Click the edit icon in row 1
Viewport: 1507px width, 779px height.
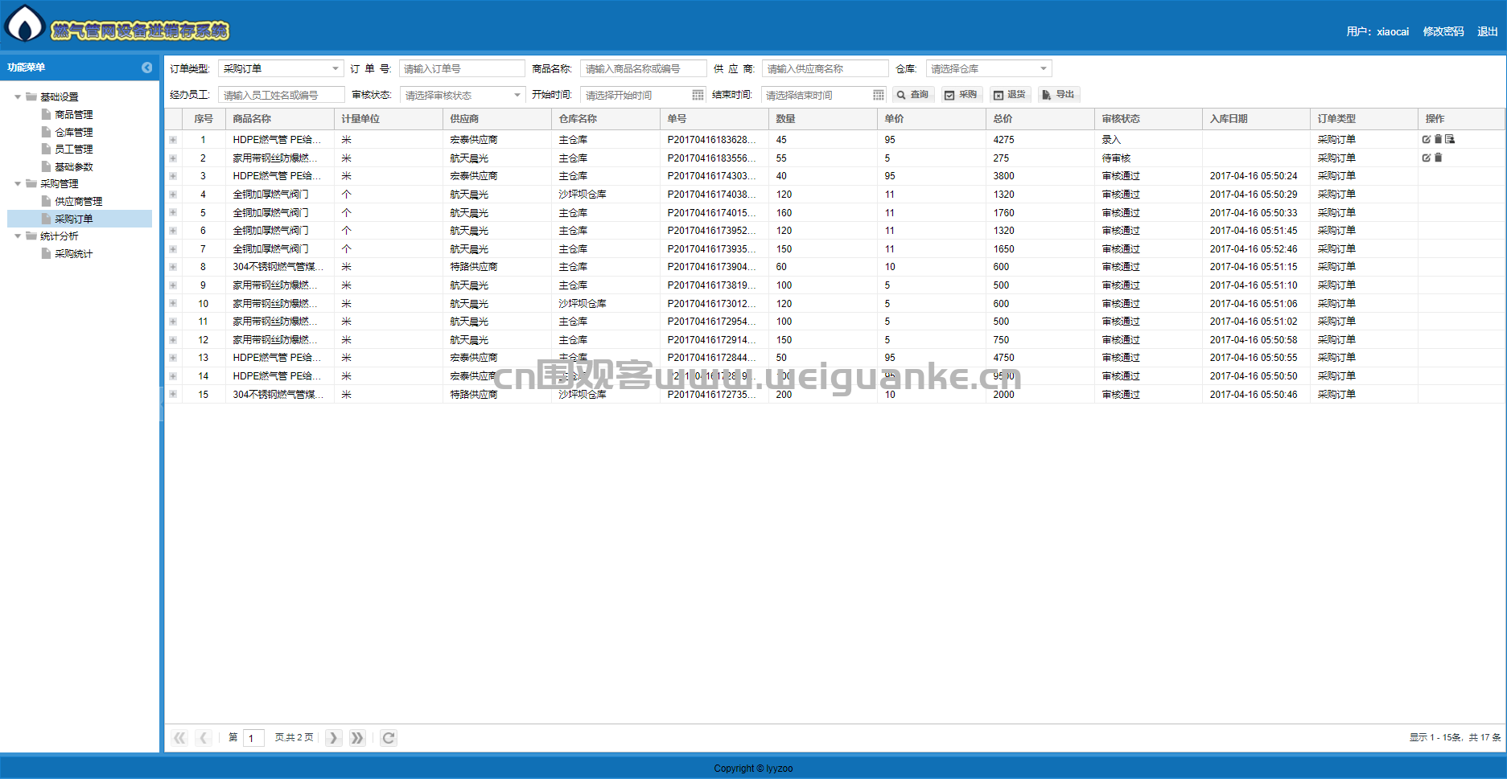coord(1426,140)
